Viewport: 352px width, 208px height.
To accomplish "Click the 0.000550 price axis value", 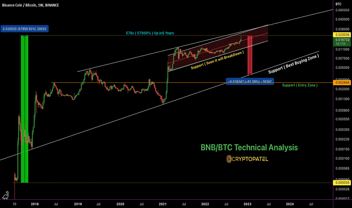I will point(342,119).
